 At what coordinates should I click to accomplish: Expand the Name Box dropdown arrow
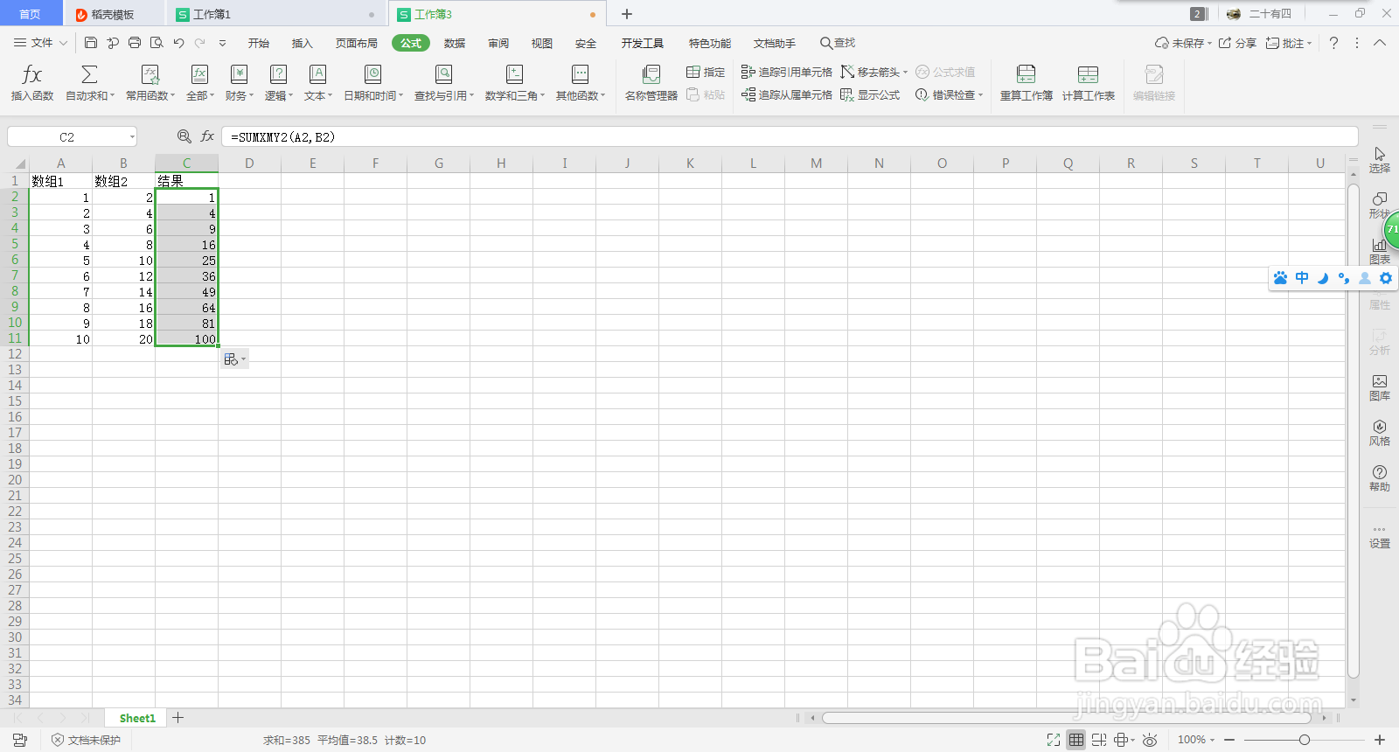pyautogui.click(x=132, y=137)
